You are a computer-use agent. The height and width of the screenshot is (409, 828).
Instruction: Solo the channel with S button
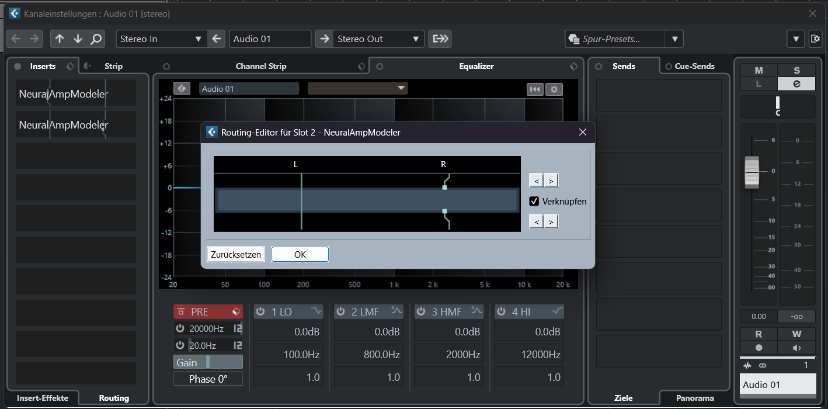coord(796,71)
